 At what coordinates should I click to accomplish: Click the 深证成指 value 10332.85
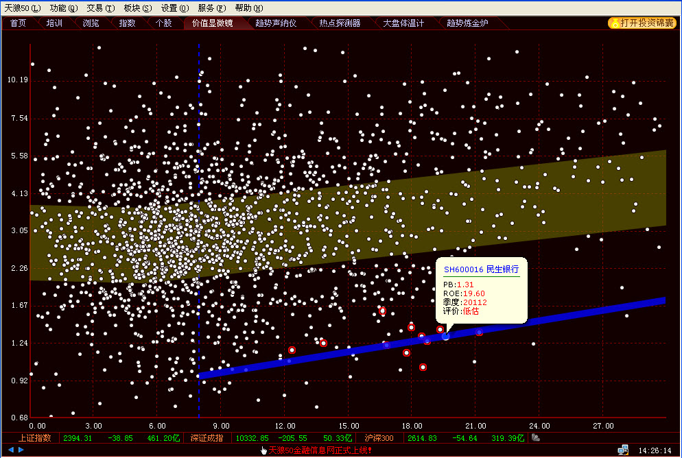(x=252, y=438)
